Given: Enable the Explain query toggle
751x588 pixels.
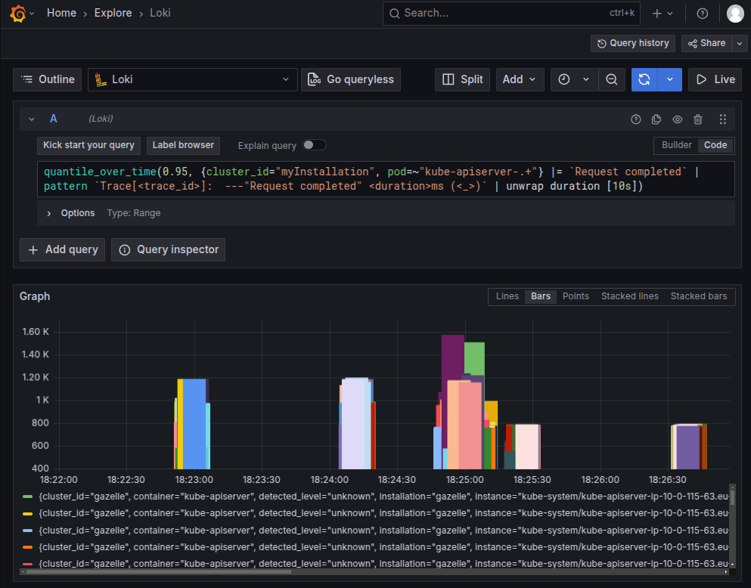Looking at the screenshot, I should pos(315,144).
